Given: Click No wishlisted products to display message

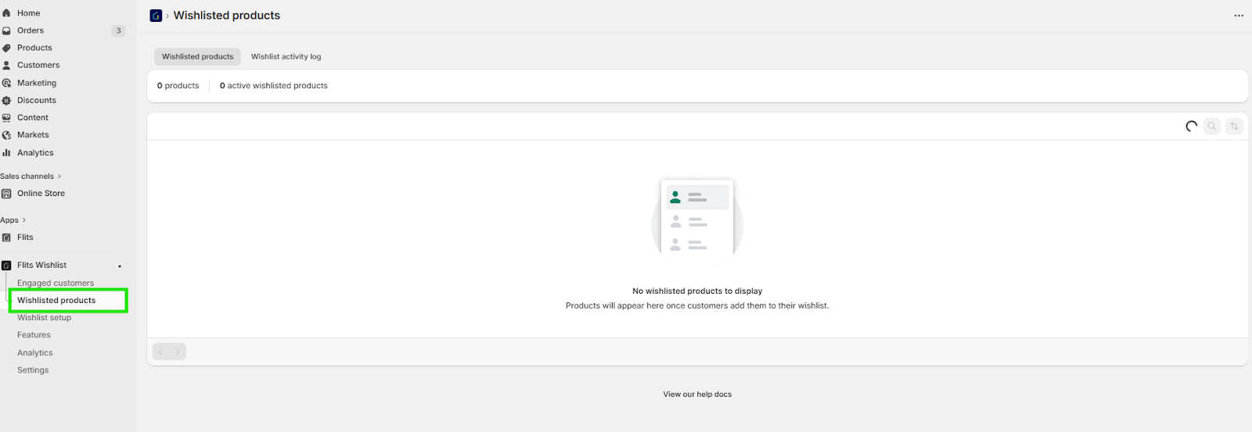Looking at the screenshot, I should coord(697,291).
